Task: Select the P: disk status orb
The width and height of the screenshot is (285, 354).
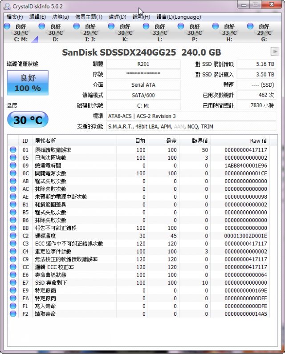Action: (181, 26)
